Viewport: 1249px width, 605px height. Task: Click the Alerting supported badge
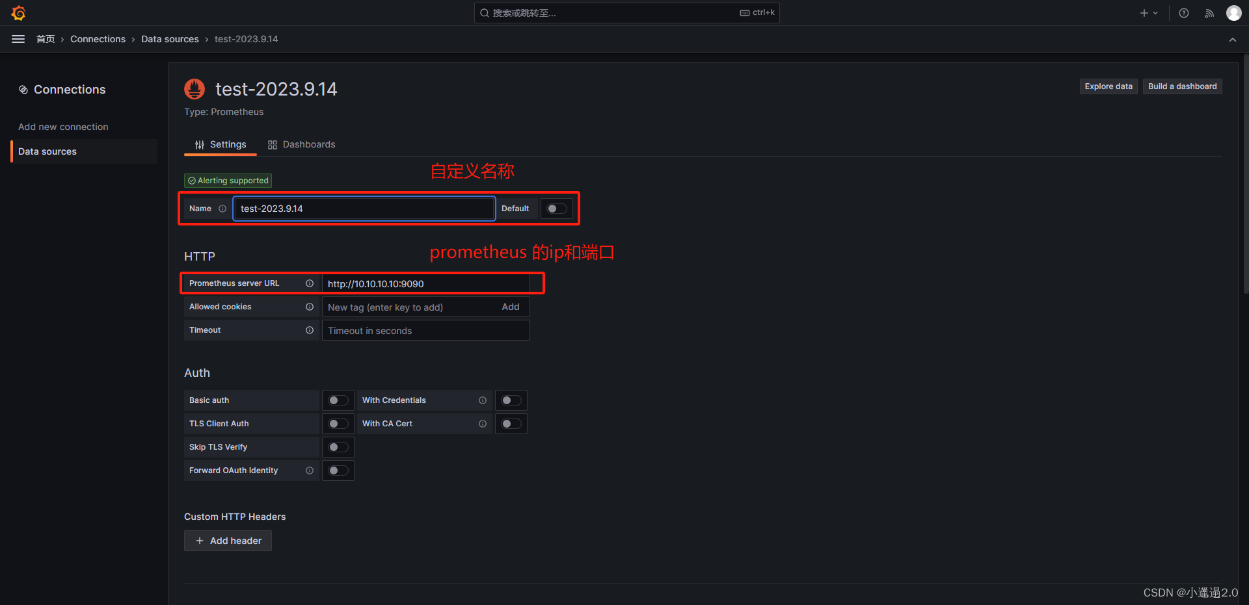click(228, 181)
